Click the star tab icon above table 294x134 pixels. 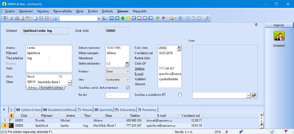pyautogui.click(x=4, y=110)
